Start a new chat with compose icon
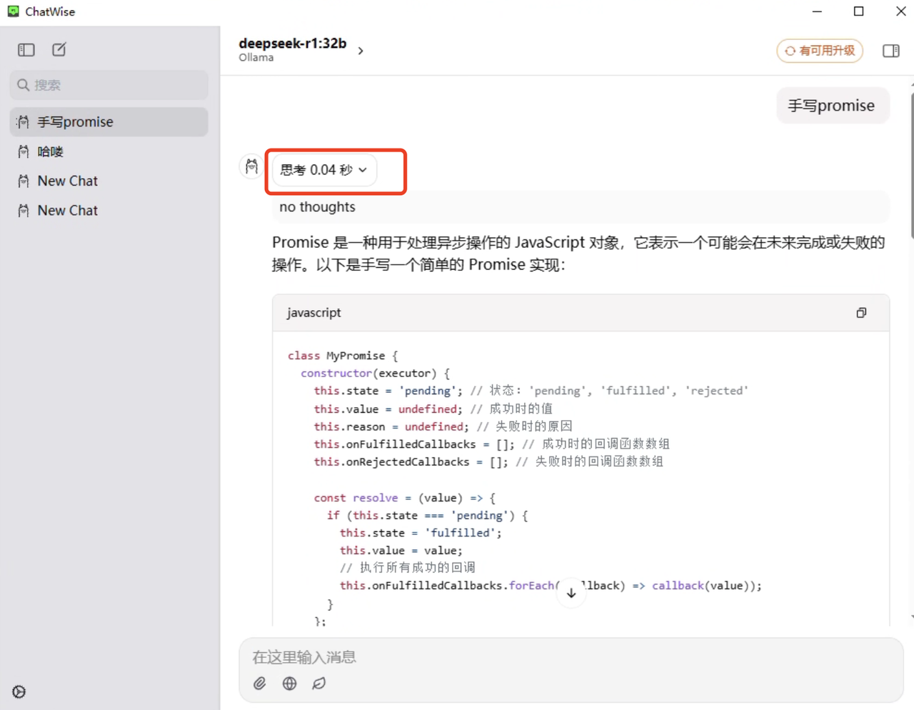The height and width of the screenshot is (710, 914). click(x=59, y=49)
